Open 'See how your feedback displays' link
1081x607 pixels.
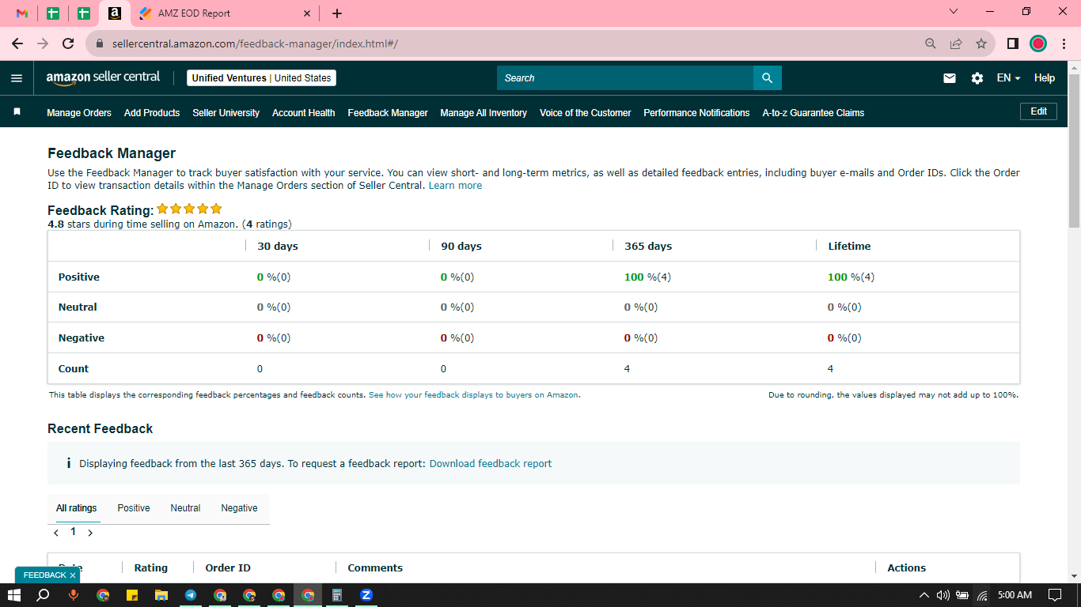[473, 395]
